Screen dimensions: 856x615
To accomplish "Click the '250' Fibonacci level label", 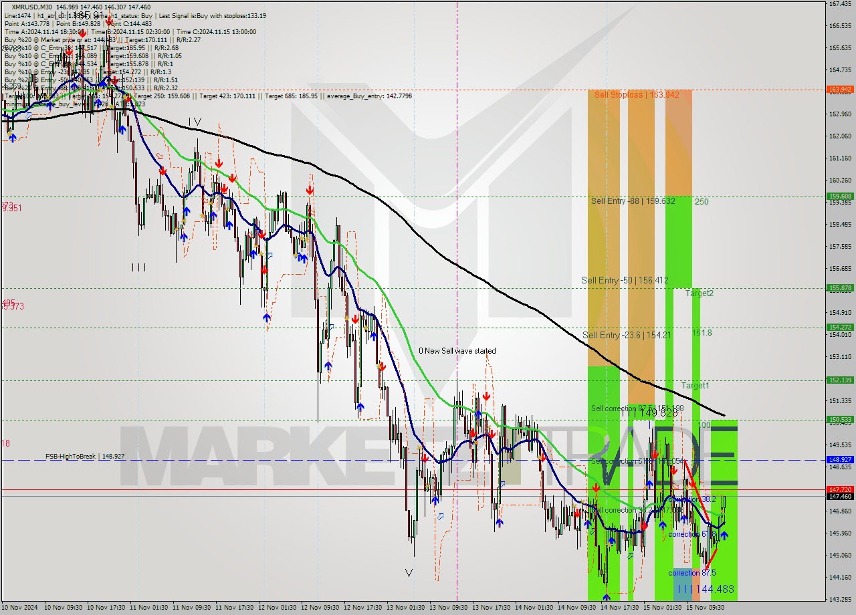I will tap(702, 201).
